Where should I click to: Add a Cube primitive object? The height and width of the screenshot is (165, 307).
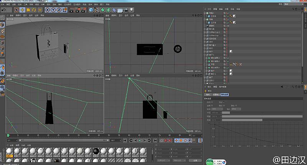click(91, 10)
